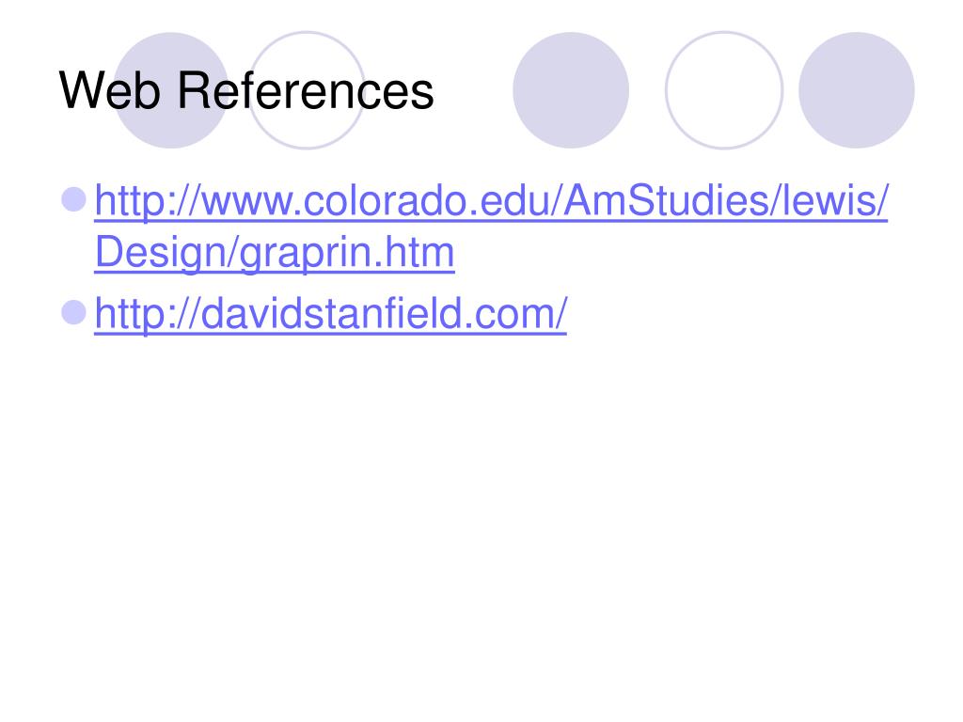Click the rightmost filled lavender circle
This screenshot has width=963, height=722.
pos(856,90)
